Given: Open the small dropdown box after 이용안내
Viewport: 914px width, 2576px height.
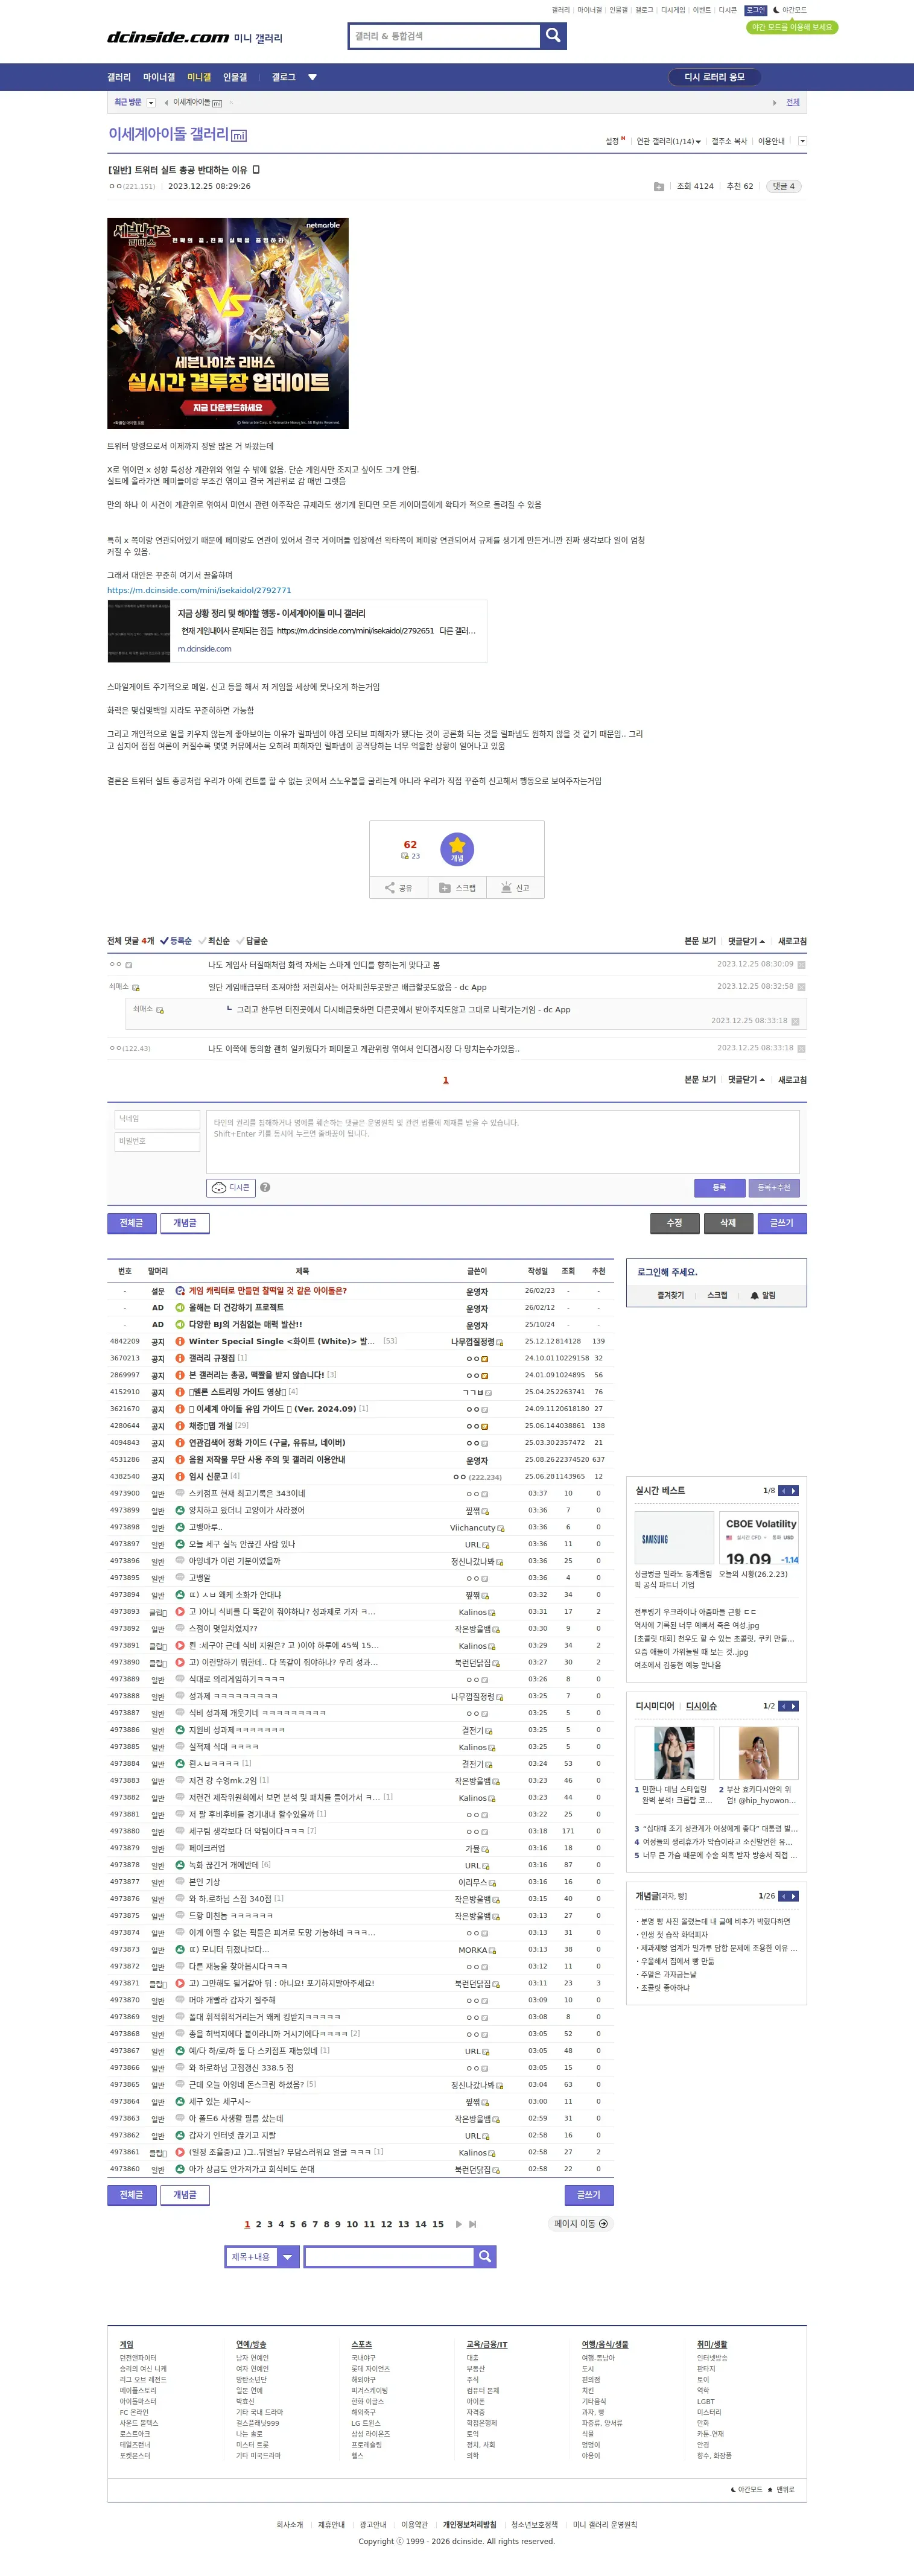Looking at the screenshot, I should [802, 141].
